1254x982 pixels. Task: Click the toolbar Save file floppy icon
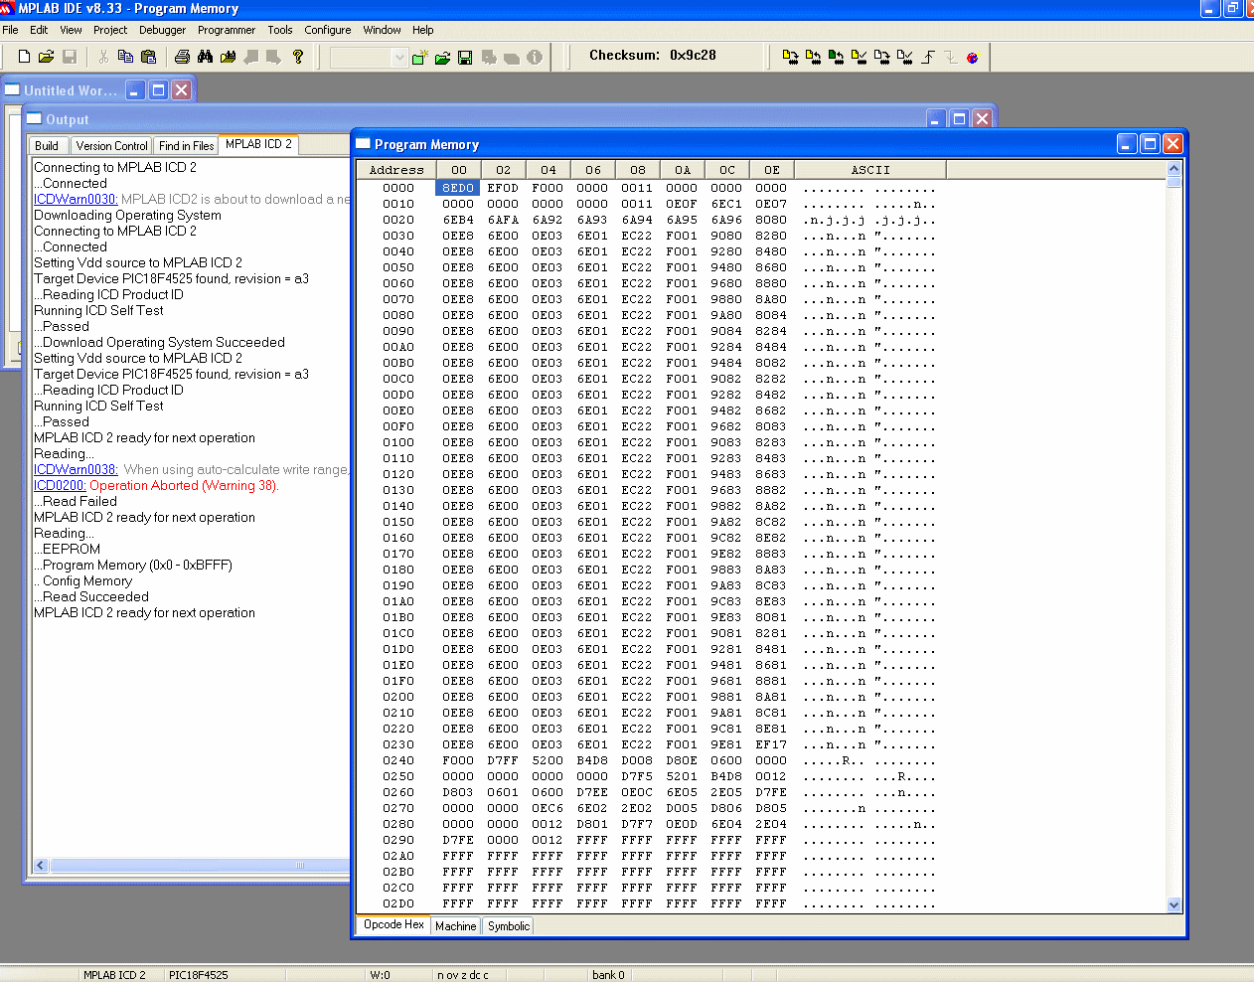point(70,57)
